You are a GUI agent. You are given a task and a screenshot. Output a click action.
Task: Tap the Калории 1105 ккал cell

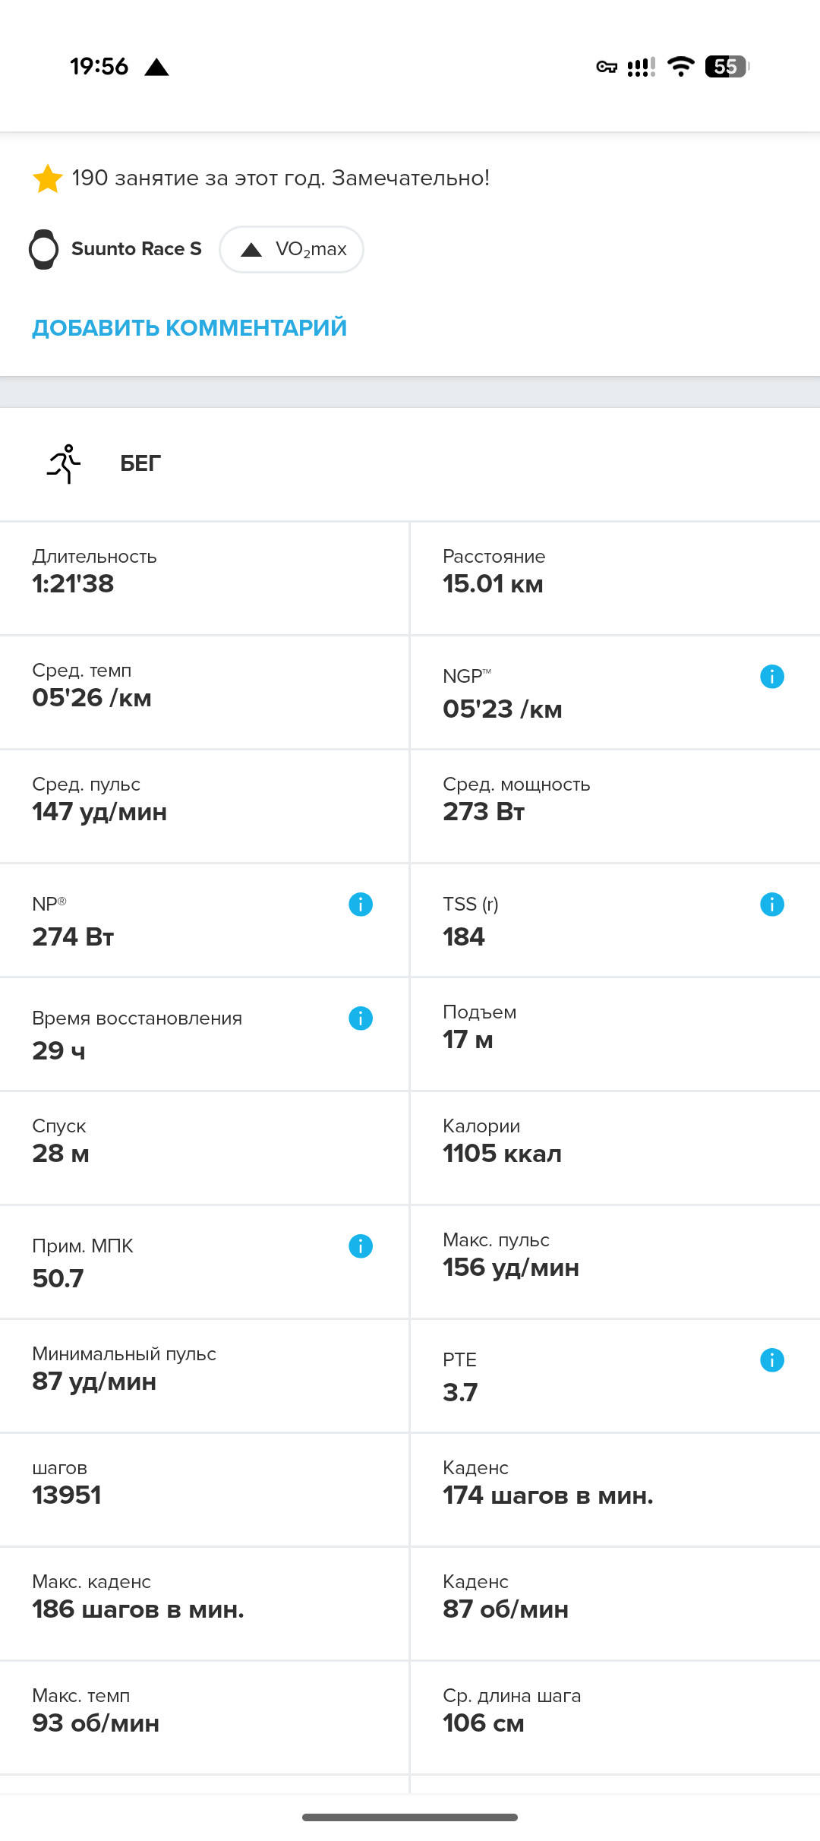[615, 1148]
